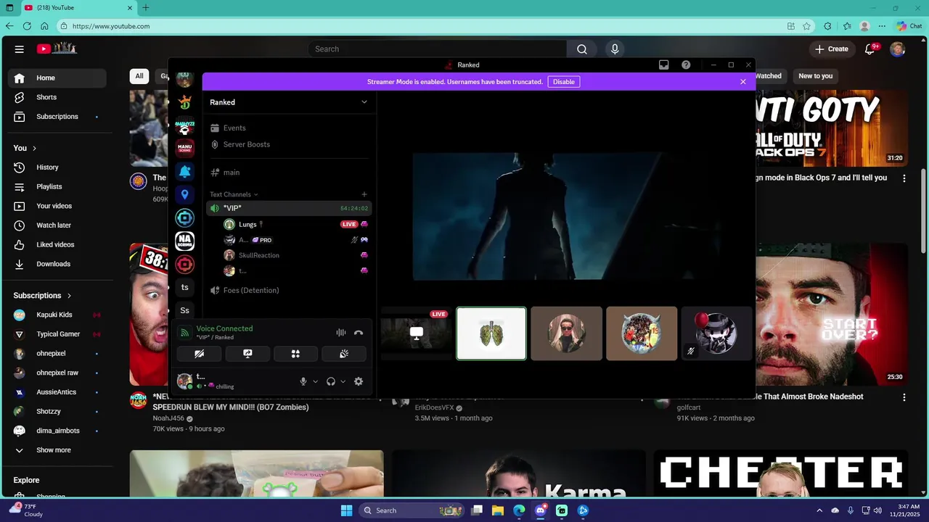929x522 pixels.
Task: Open Typical Gamer channel subscription
Action: click(57, 334)
